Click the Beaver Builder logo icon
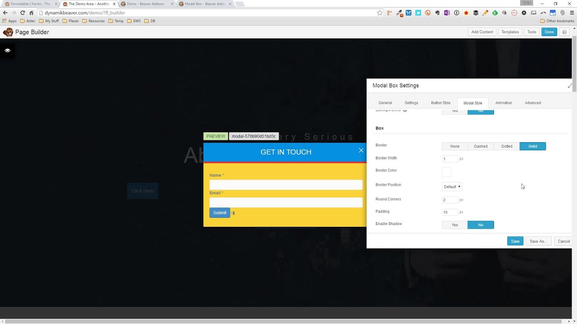 point(8,32)
